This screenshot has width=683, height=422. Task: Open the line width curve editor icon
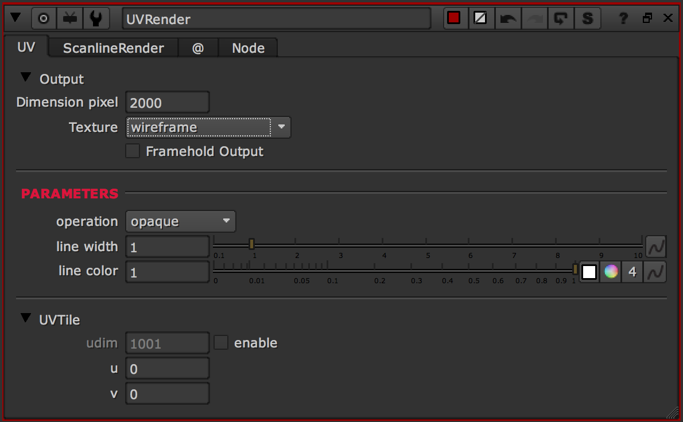(x=655, y=246)
